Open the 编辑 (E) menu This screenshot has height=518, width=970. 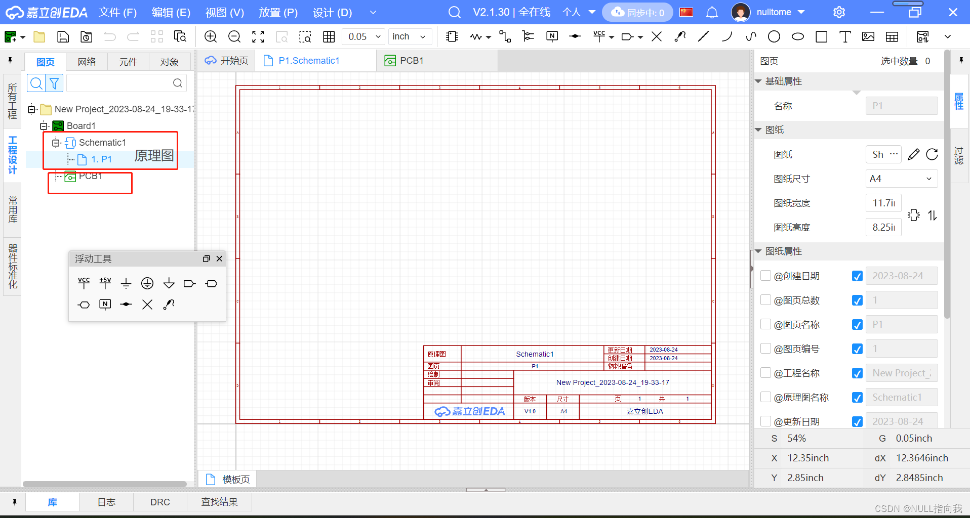pos(171,13)
